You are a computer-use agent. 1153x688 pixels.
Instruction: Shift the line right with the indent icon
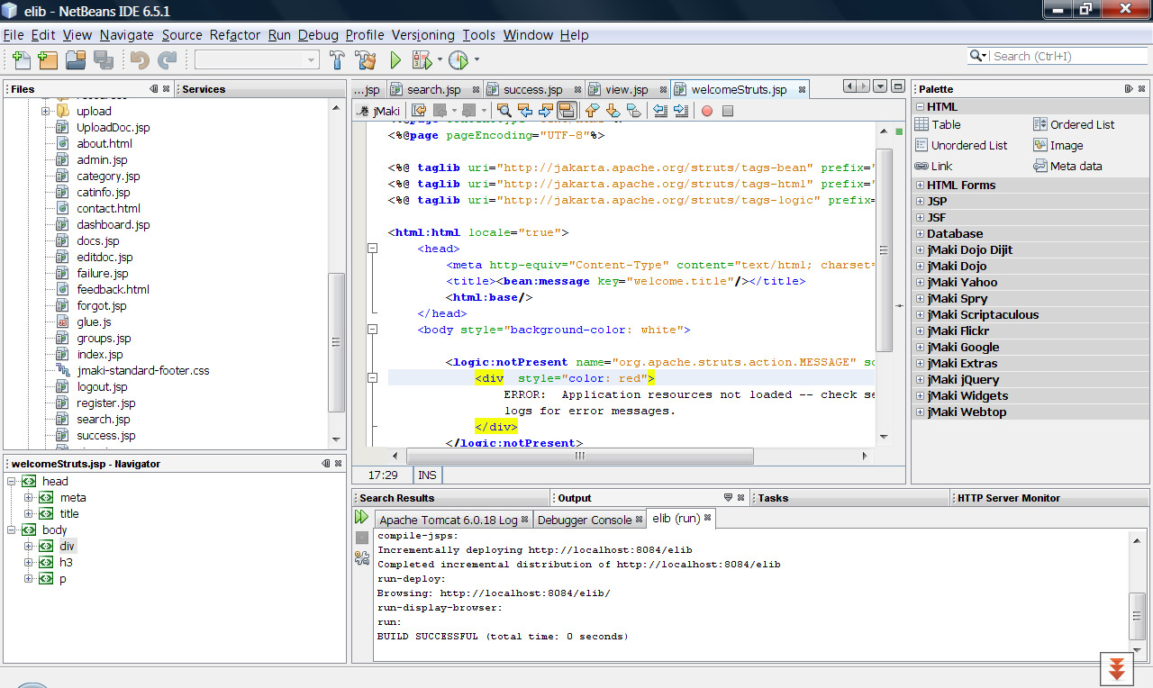coord(681,111)
